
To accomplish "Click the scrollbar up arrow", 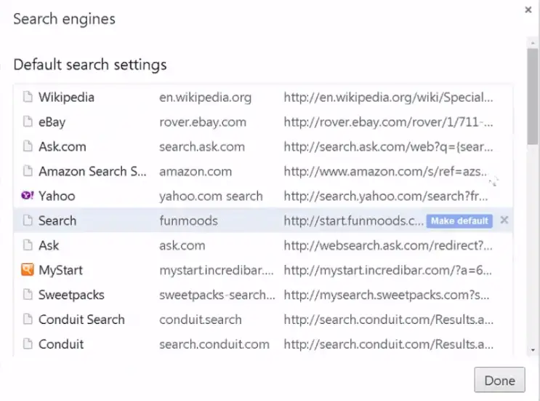I will click(x=533, y=43).
